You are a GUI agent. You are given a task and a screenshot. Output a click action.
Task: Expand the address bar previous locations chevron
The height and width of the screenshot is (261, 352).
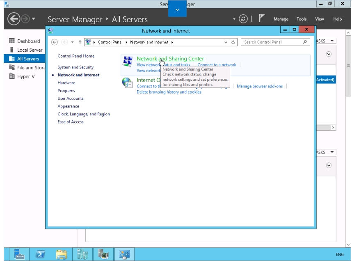click(226, 42)
